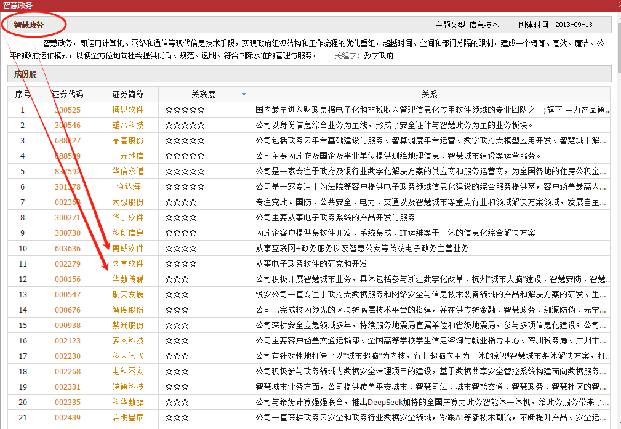Viewport: 621px width, 429px height.
Task: Open stock 通达海
Action: (x=128, y=186)
